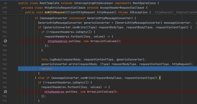Click else if keywords on line 766
Image resolution: width=197 pixels, height=104 pixels.
[44, 78]
